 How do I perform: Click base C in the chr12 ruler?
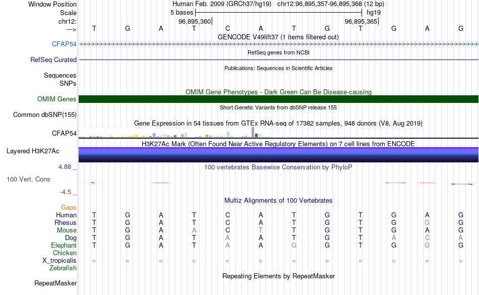227,28
